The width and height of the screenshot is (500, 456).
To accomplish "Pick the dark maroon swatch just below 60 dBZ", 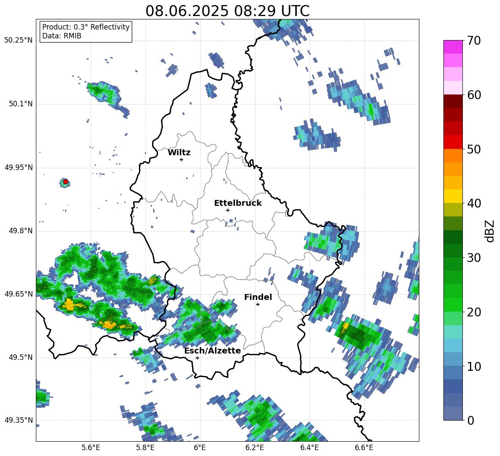I will [453, 102].
